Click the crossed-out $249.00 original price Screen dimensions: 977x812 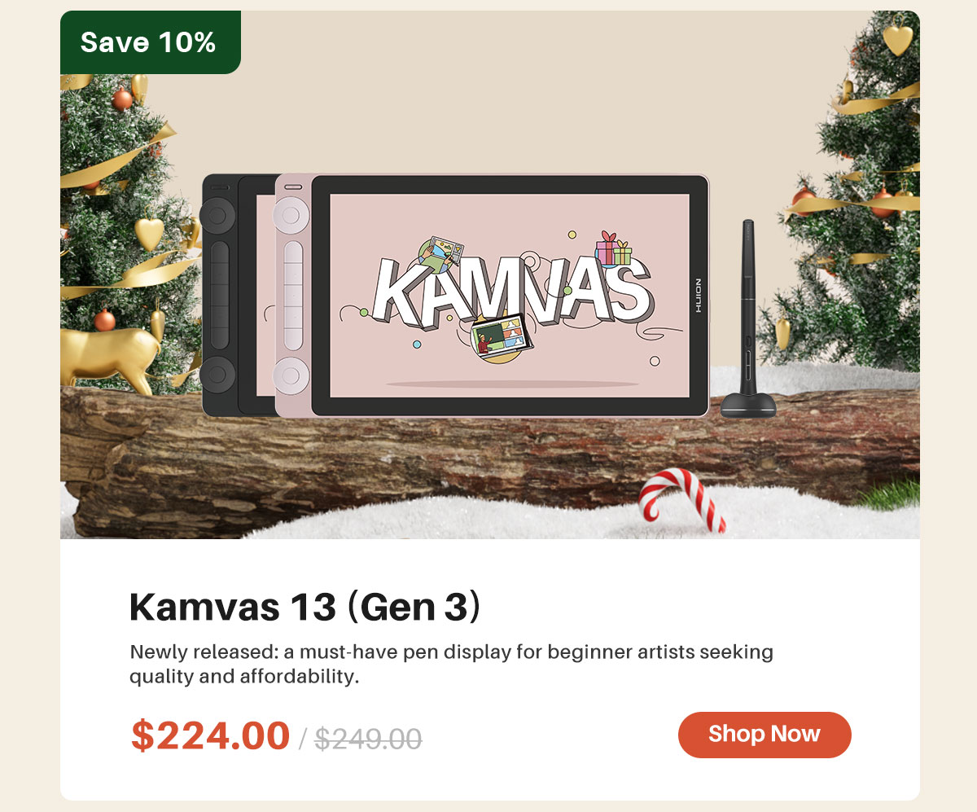click(369, 739)
